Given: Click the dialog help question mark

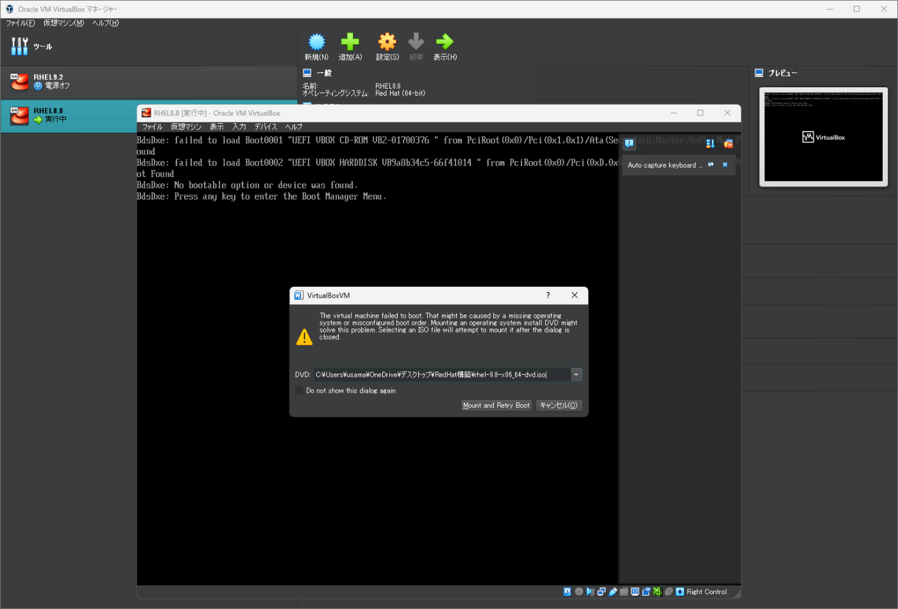Looking at the screenshot, I should [548, 295].
